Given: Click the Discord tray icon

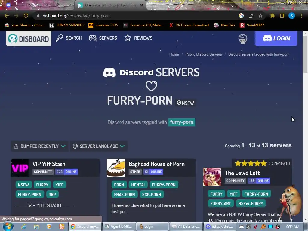Looking at the screenshot, I should click(242, 227).
